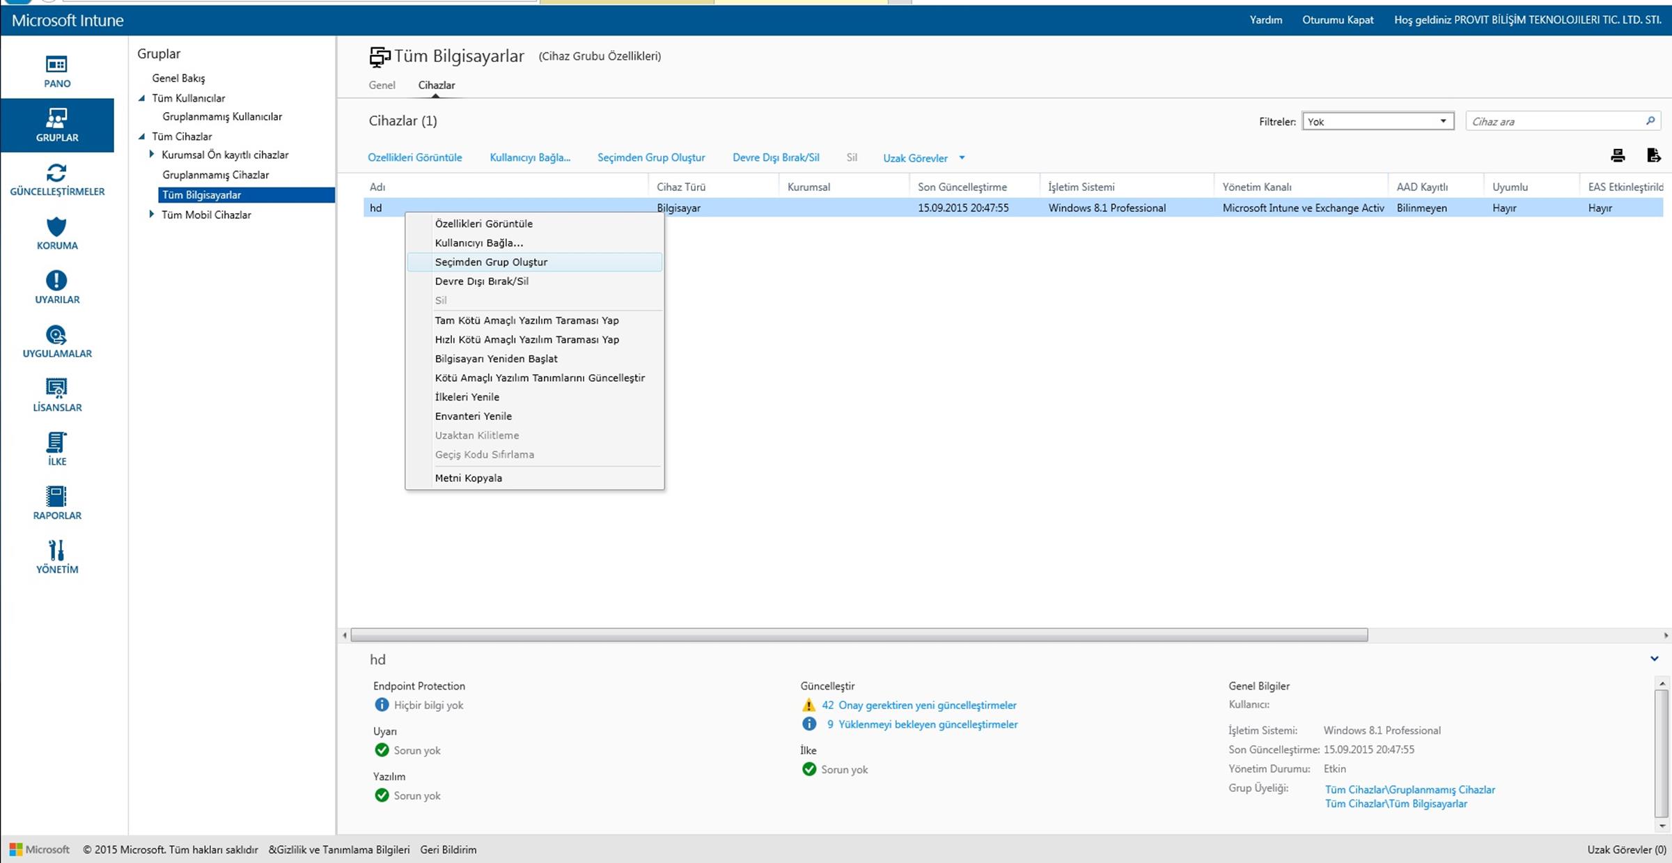Click the export list icon
Screen dimensions: 1672x863
1654,155
